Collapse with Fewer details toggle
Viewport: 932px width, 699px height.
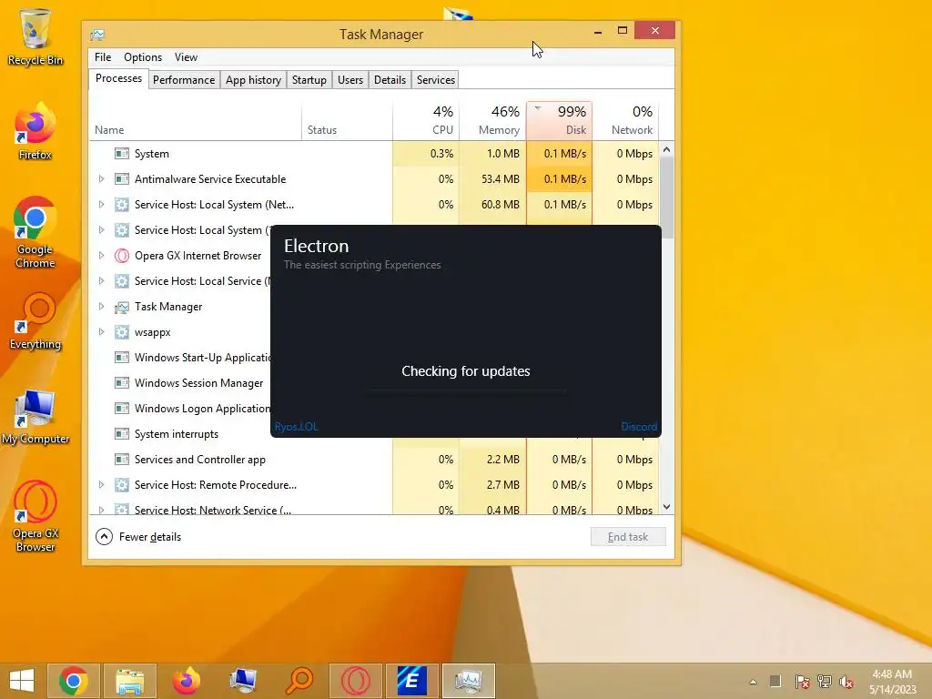point(138,537)
